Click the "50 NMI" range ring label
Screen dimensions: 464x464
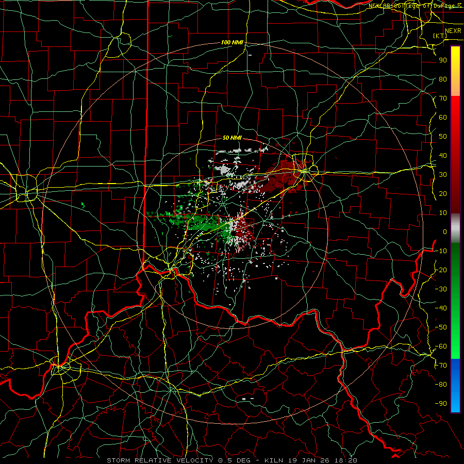point(232,138)
